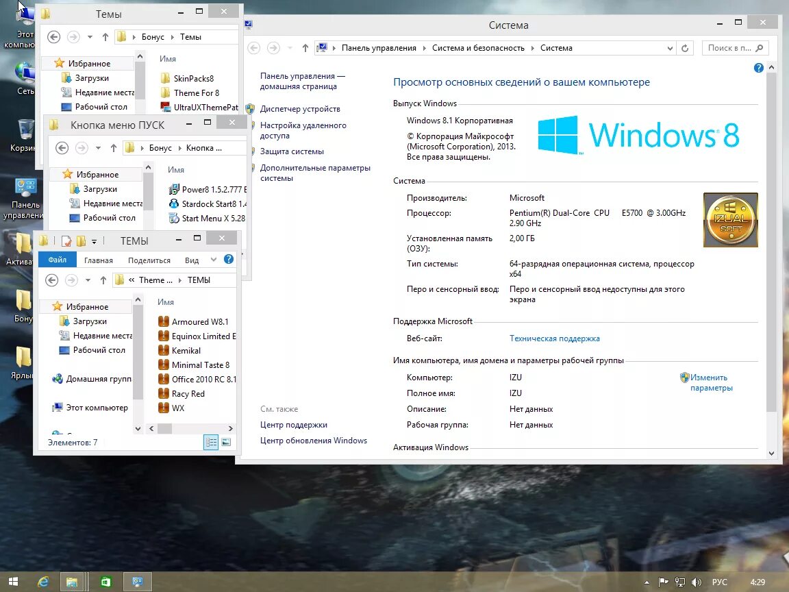Expand the ribbon chevron in ТЕМЫ window
This screenshot has height=592, width=789.
214,260
